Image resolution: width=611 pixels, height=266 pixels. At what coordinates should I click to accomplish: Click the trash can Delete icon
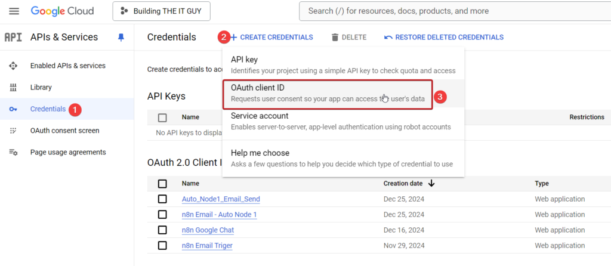[x=335, y=38]
